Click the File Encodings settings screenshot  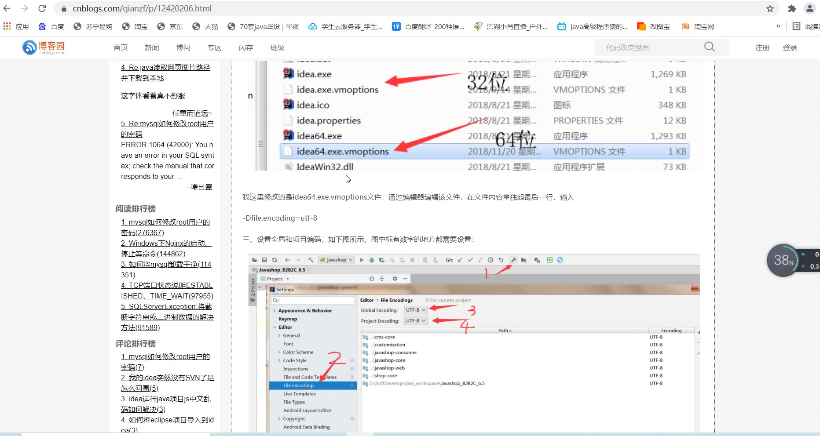pyautogui.click(x=474, y=343)
